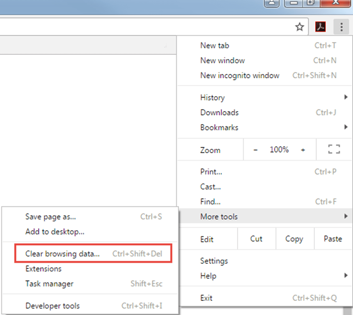Image resolution: width=353 pixels, height=315 pixels.
Task: Select New window menu item
Action: click(265, 60)
